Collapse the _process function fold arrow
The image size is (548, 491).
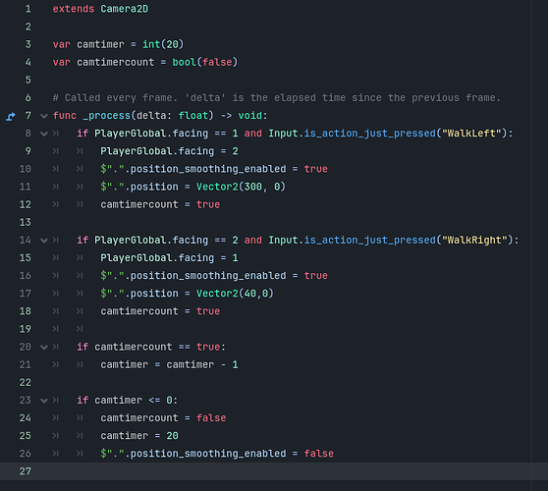(x=43, y=116)
